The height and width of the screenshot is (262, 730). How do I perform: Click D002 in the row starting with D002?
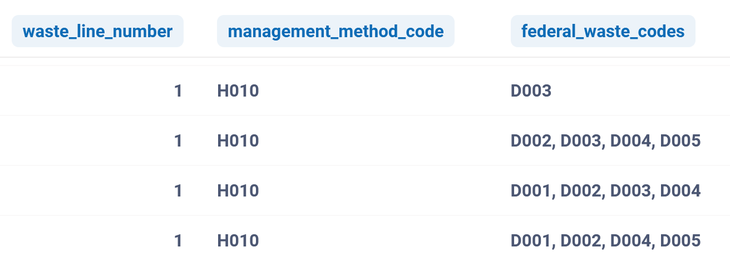coord(531,141)
